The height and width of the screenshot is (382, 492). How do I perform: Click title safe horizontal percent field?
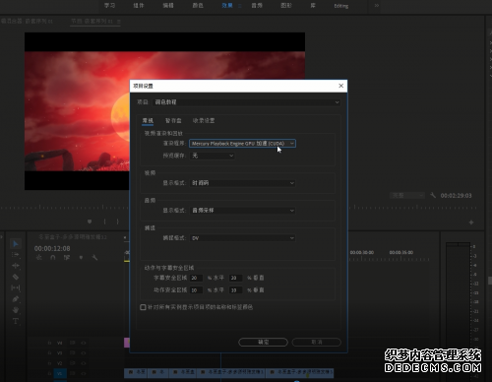(196, 278)
